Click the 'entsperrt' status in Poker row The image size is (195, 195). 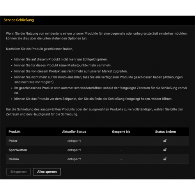tap(74, 141)
